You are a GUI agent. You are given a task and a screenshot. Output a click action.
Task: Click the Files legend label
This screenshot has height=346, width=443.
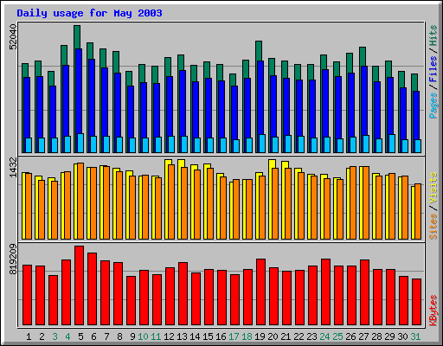433,69
